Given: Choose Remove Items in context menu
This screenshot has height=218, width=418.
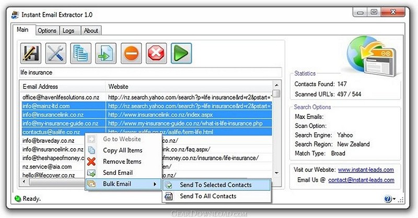Looking at the screenshot, I should coord(123,161).
